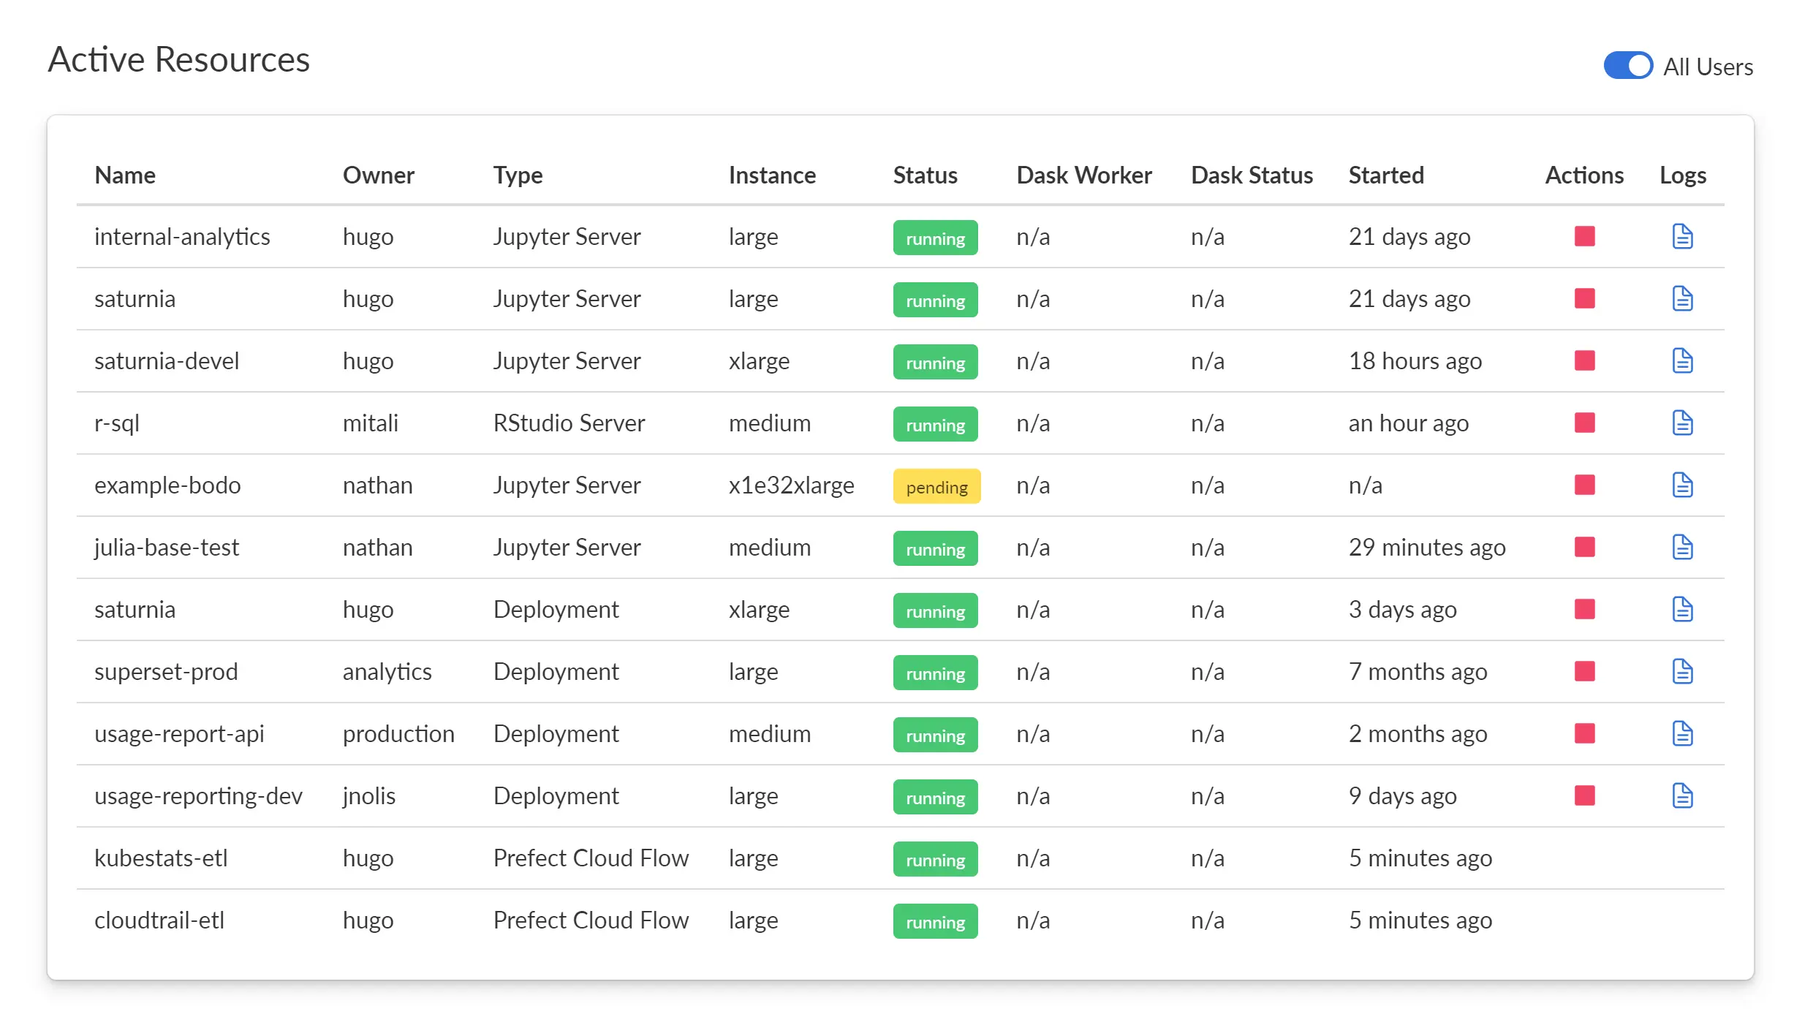Click the pending badge for example-bodo
Screen dimensions: 1794x1025
(x=936, y=486)
